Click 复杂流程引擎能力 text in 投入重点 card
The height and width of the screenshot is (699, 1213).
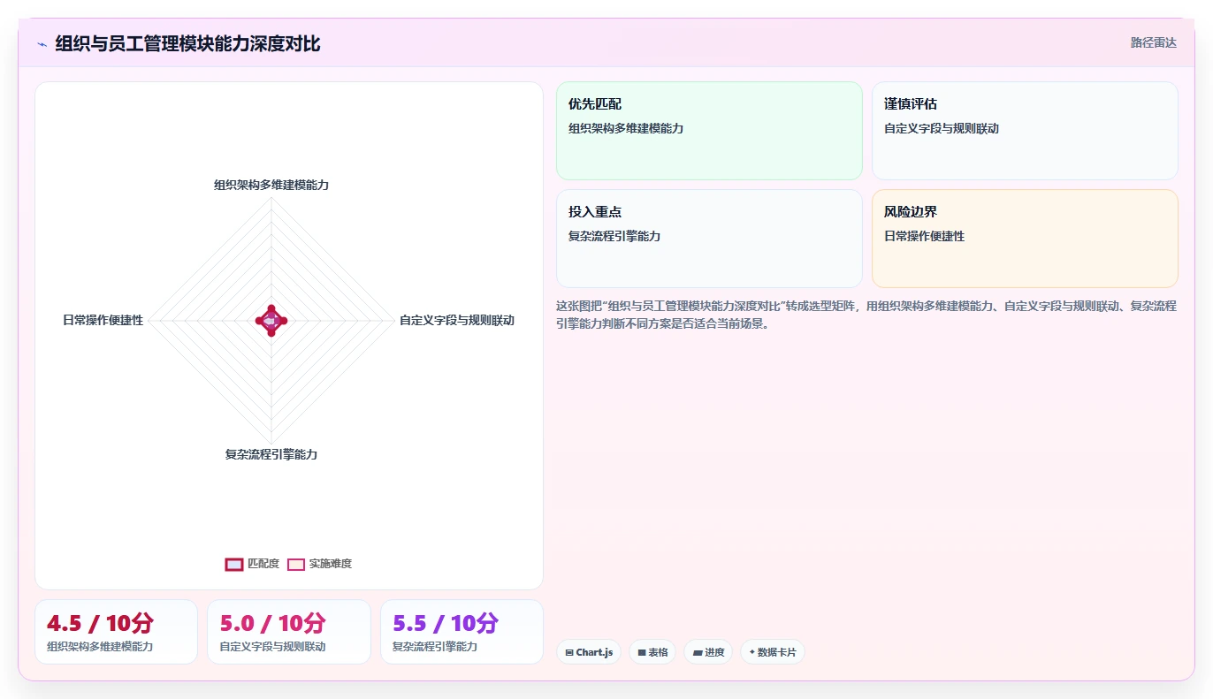coord(614,236)
